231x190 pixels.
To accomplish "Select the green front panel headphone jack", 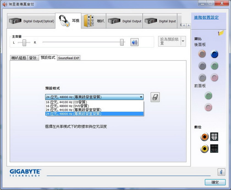I will (208, 96).
